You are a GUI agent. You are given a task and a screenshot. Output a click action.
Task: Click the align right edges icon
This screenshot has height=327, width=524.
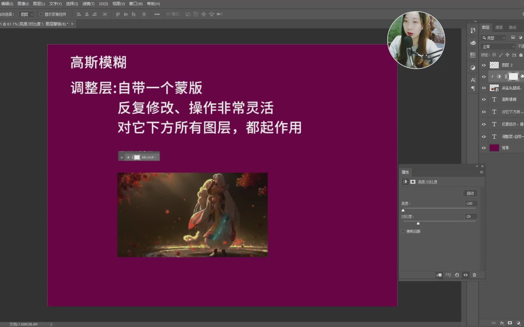95,14
